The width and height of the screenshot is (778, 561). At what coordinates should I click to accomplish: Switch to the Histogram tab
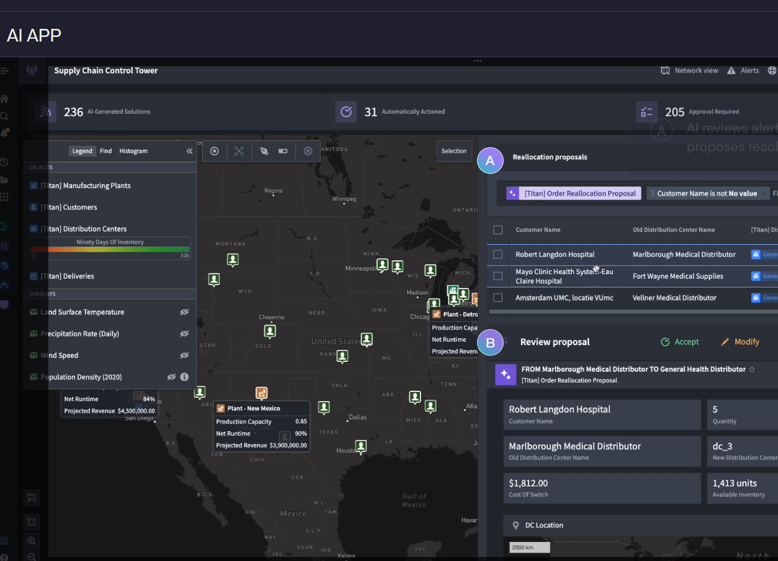point(133,151)
